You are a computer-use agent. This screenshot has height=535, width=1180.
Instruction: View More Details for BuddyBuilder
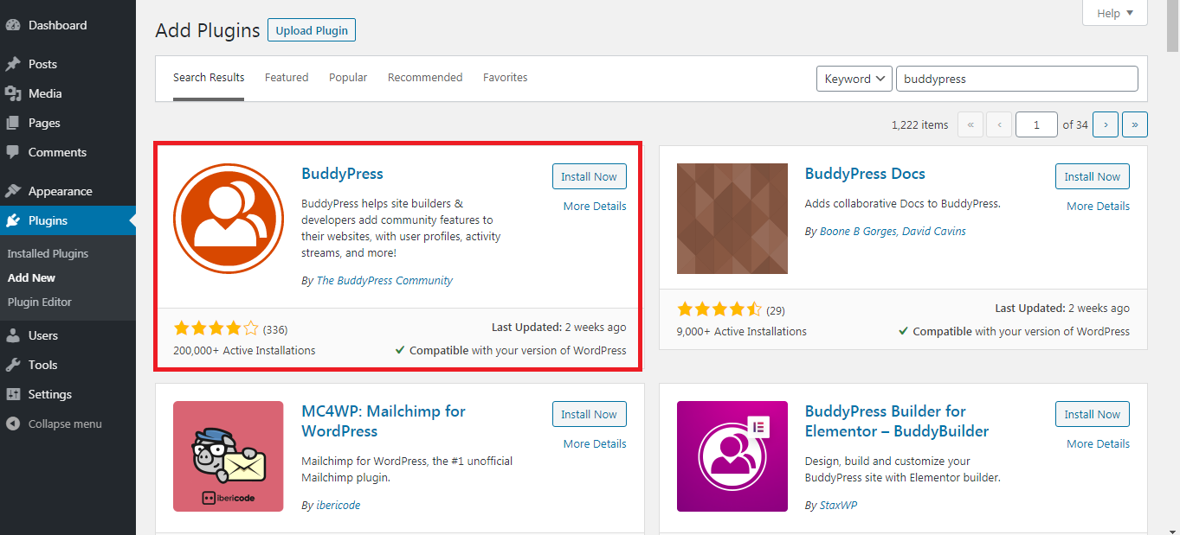[1098, 443]
